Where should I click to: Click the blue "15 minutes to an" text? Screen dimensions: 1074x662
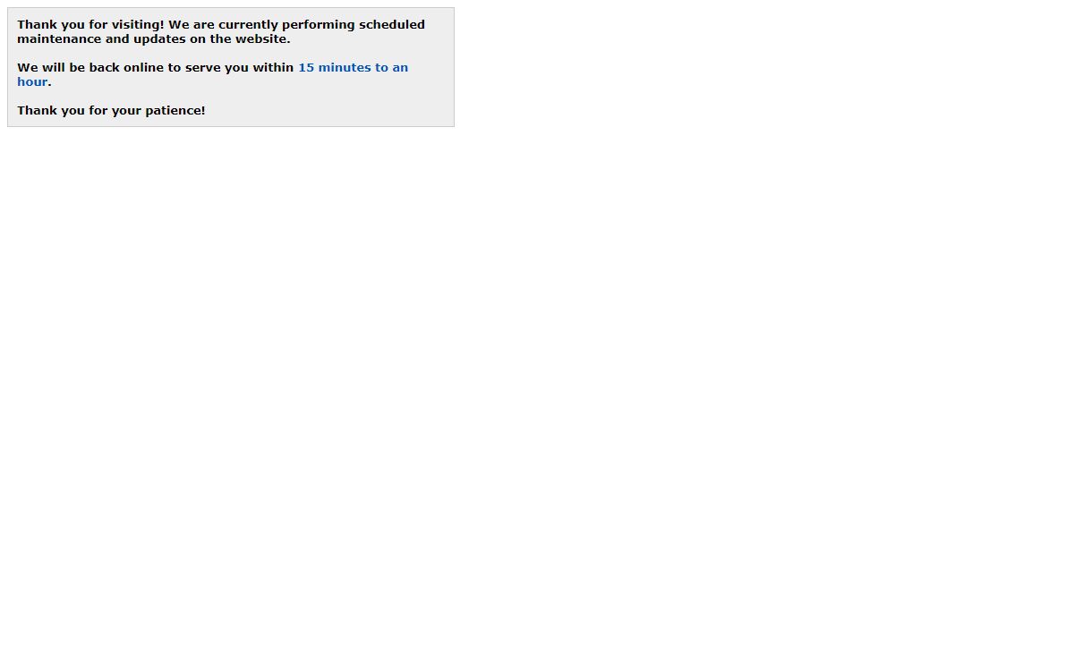(x=353, y=67)
